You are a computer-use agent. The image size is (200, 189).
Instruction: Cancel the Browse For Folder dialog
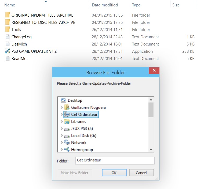(x=141, y=173)
